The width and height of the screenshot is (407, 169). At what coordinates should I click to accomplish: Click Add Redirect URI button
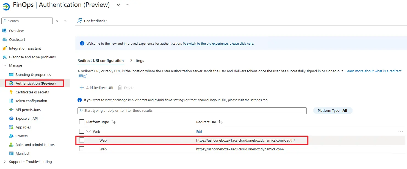coord(96,88)
